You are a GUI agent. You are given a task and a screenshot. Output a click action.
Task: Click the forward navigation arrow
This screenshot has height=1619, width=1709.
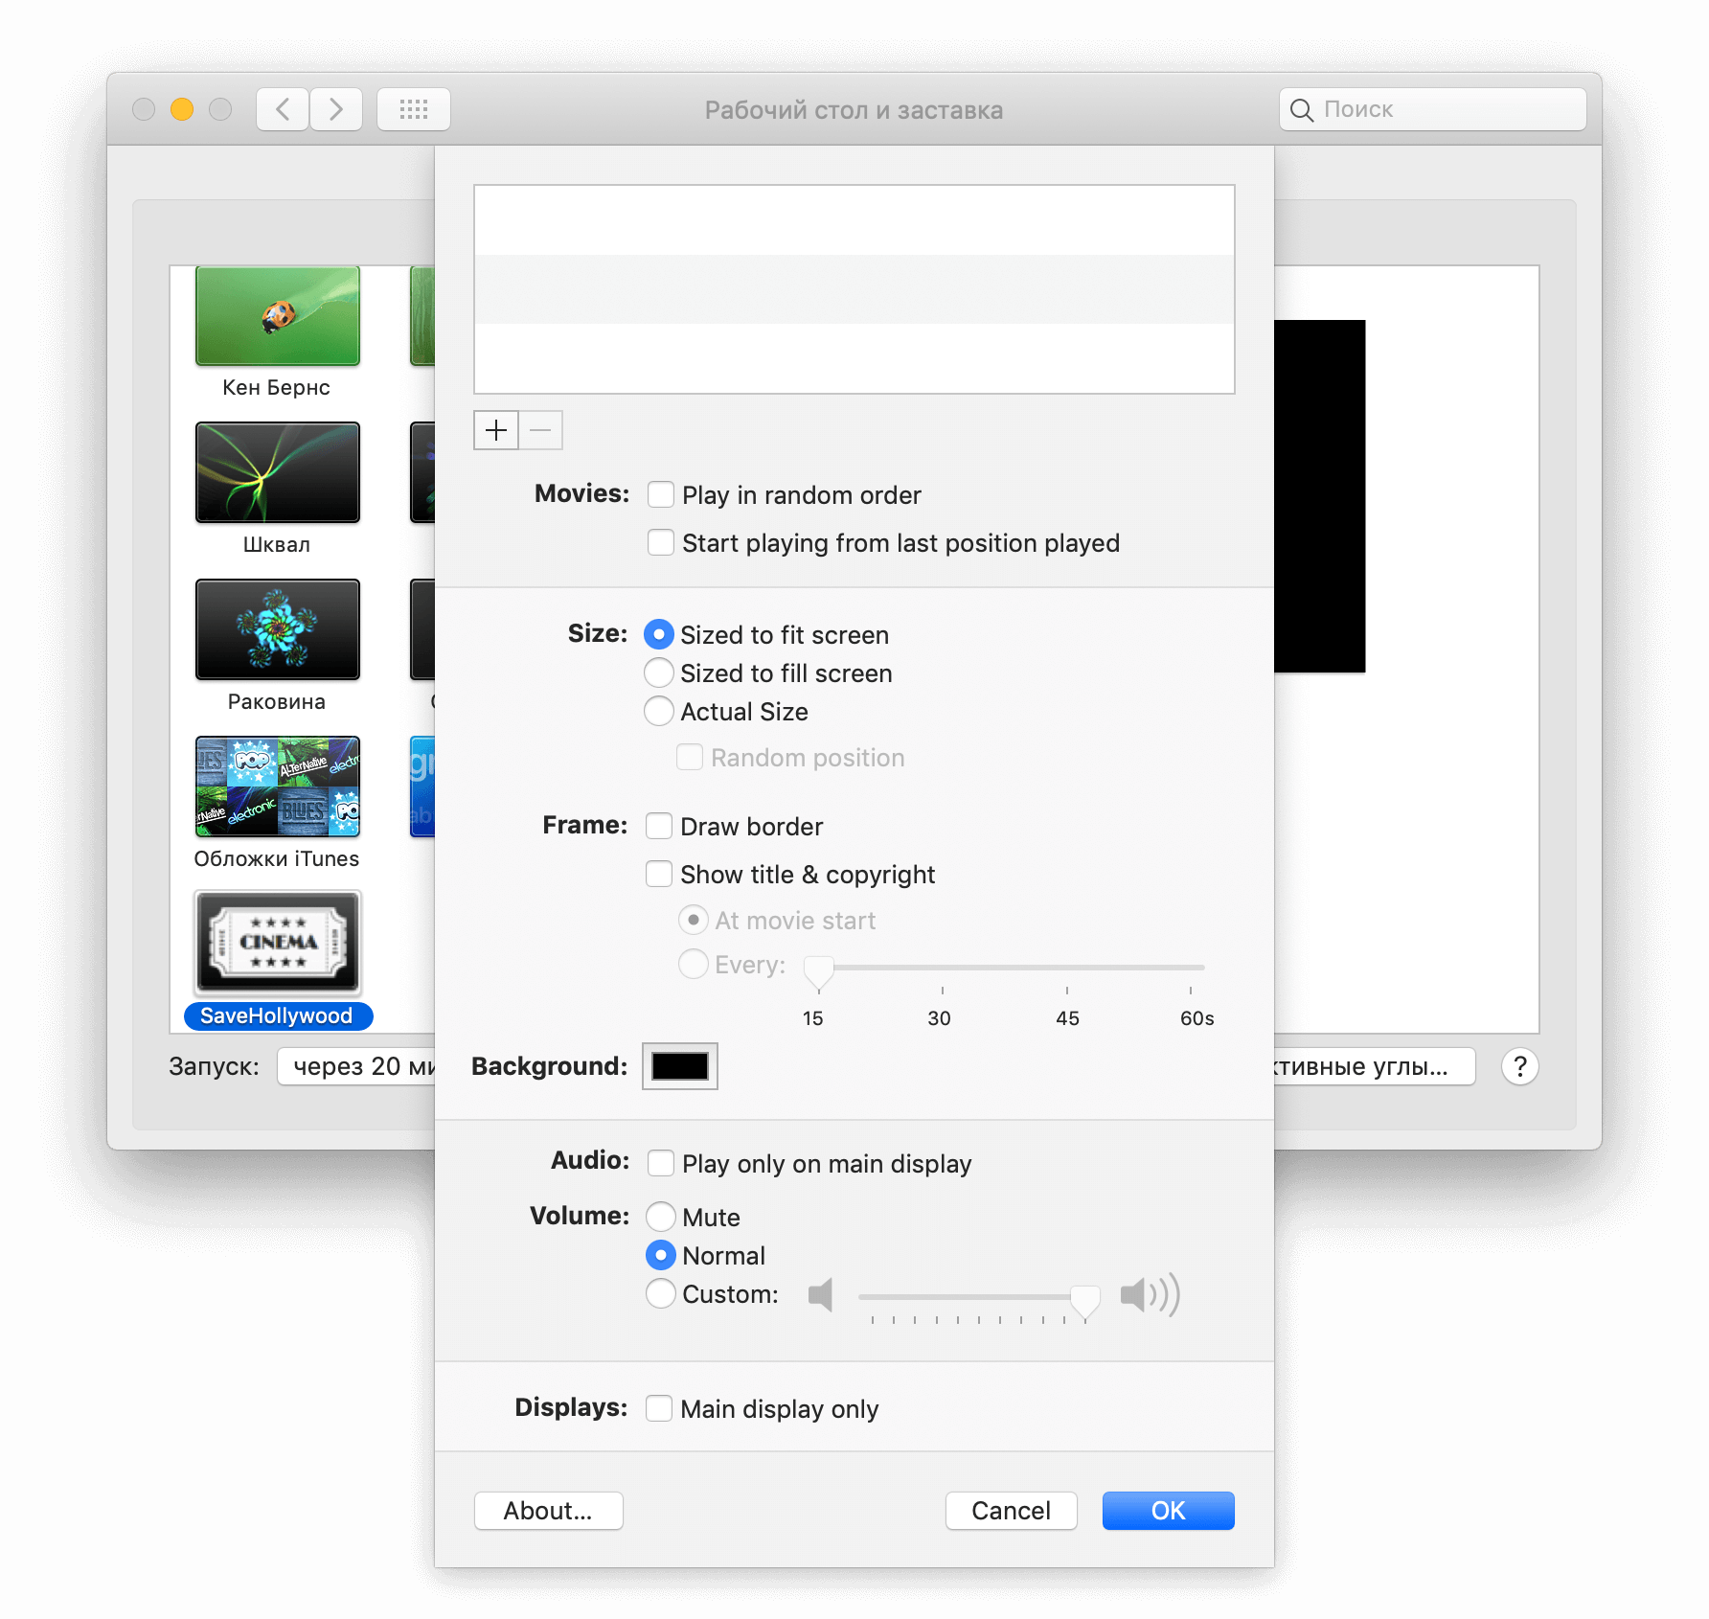pos(335,109)
